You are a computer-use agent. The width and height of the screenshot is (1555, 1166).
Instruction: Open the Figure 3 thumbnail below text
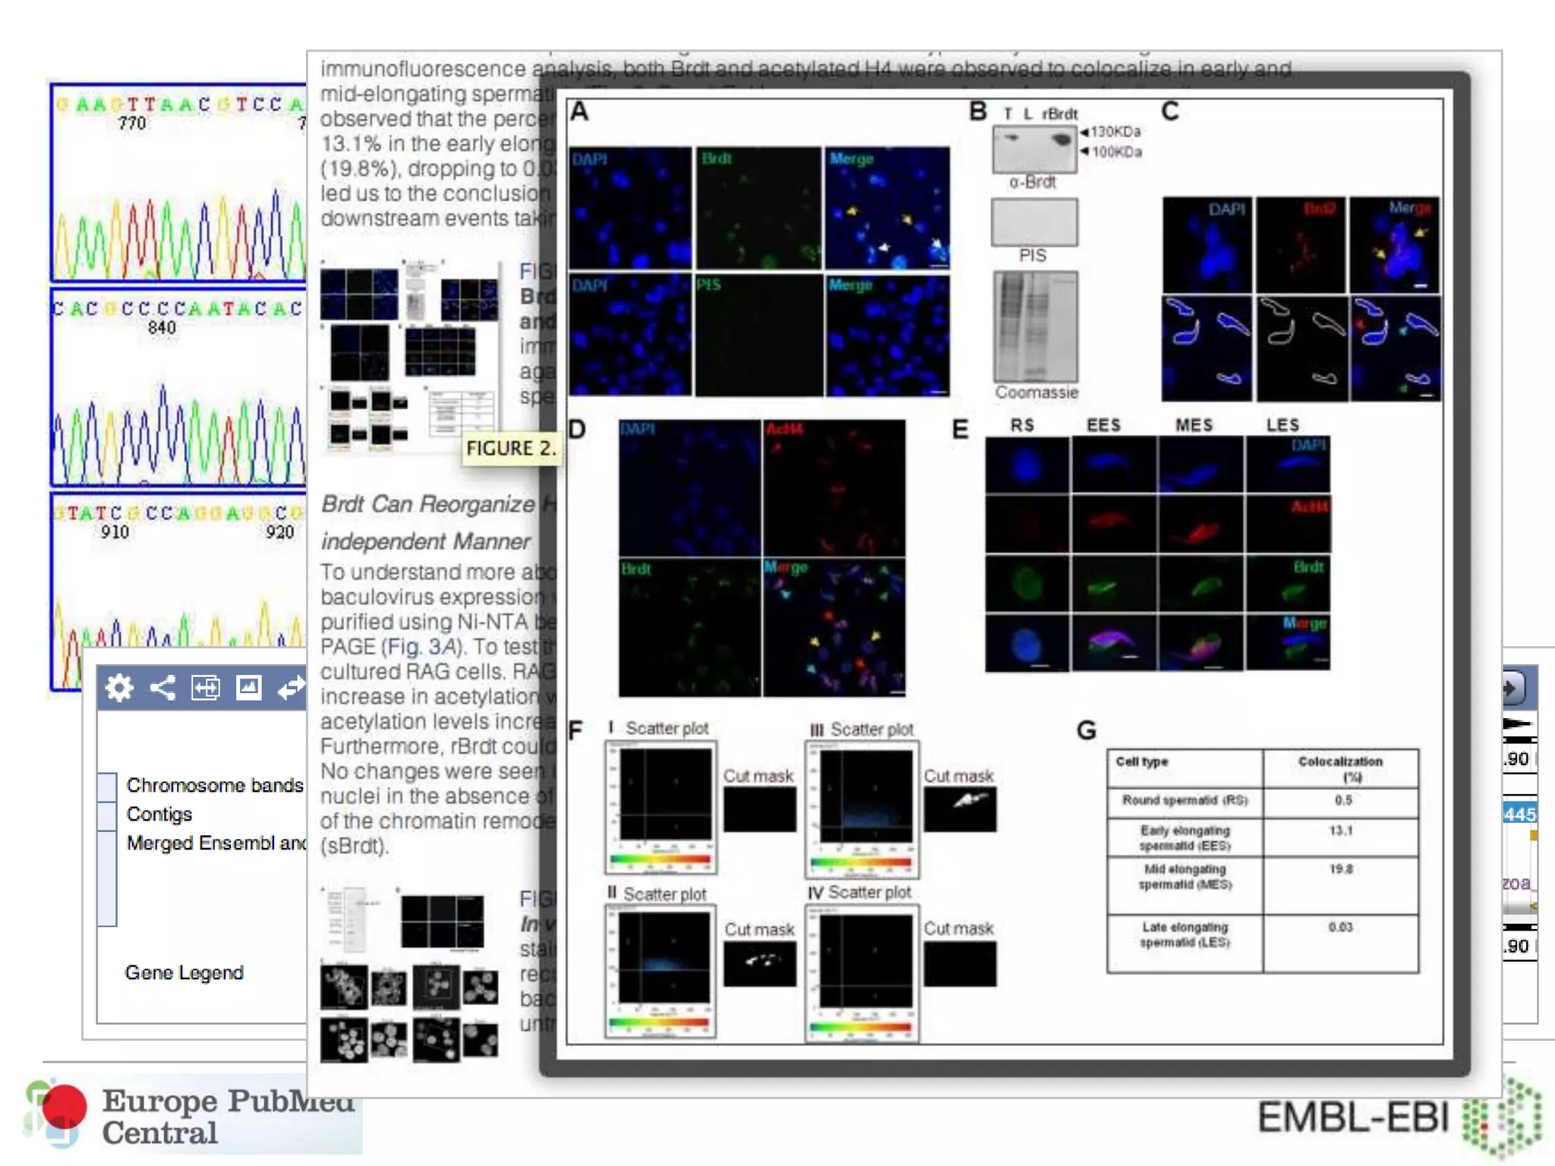pyautogui.click(x=410, y=973)
